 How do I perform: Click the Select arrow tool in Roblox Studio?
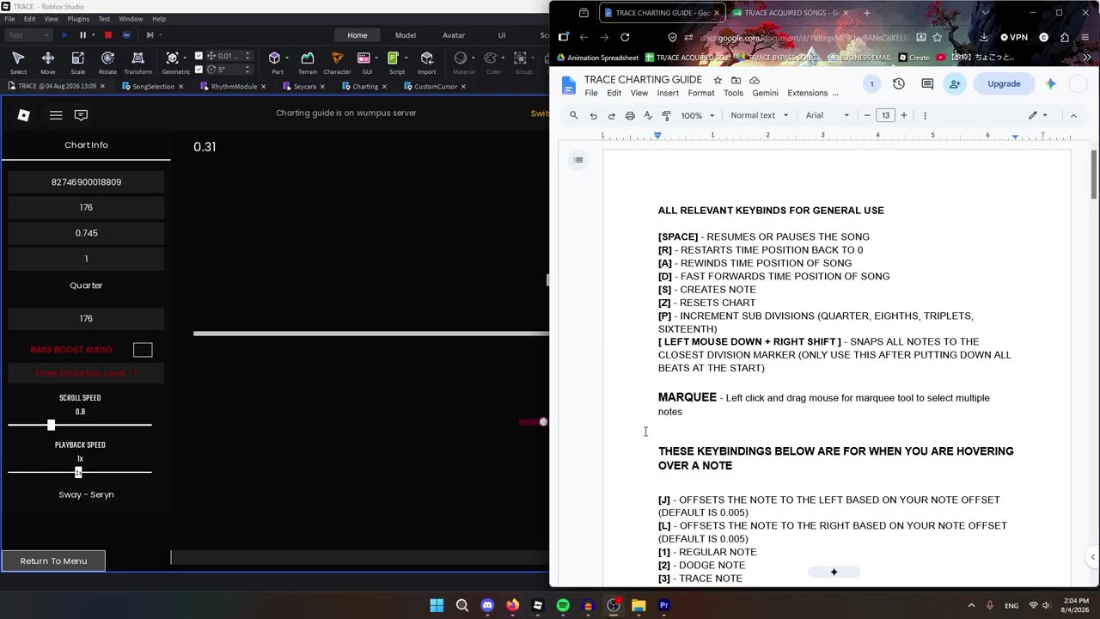coord(18,62)
